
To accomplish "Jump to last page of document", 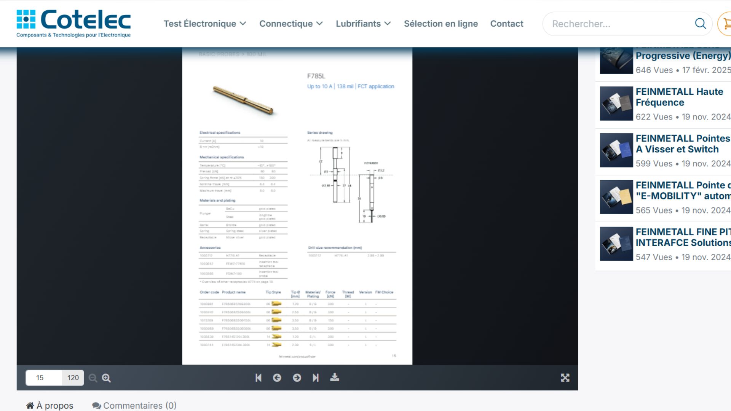I will pos(316,378).
